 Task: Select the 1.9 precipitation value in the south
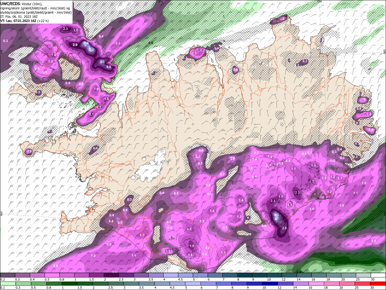192,246
